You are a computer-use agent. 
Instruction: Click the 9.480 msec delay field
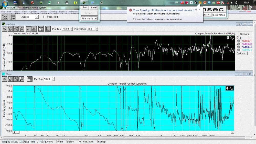(x=219, y=15)
